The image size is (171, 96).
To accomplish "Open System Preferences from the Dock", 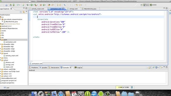I will point(81,94).
